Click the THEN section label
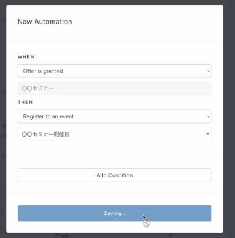Screen dimensions: 235x238 point(25,102)
